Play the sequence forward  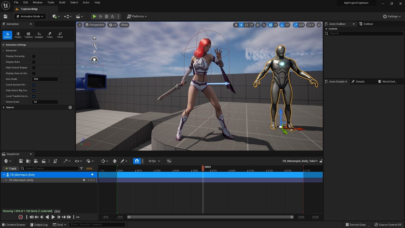[x=53, y=217]
